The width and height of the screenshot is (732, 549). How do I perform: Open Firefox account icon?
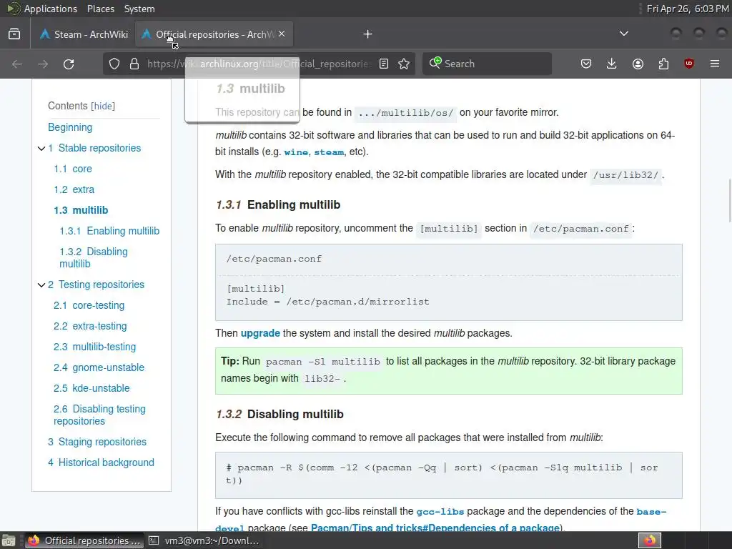point(638,64)
